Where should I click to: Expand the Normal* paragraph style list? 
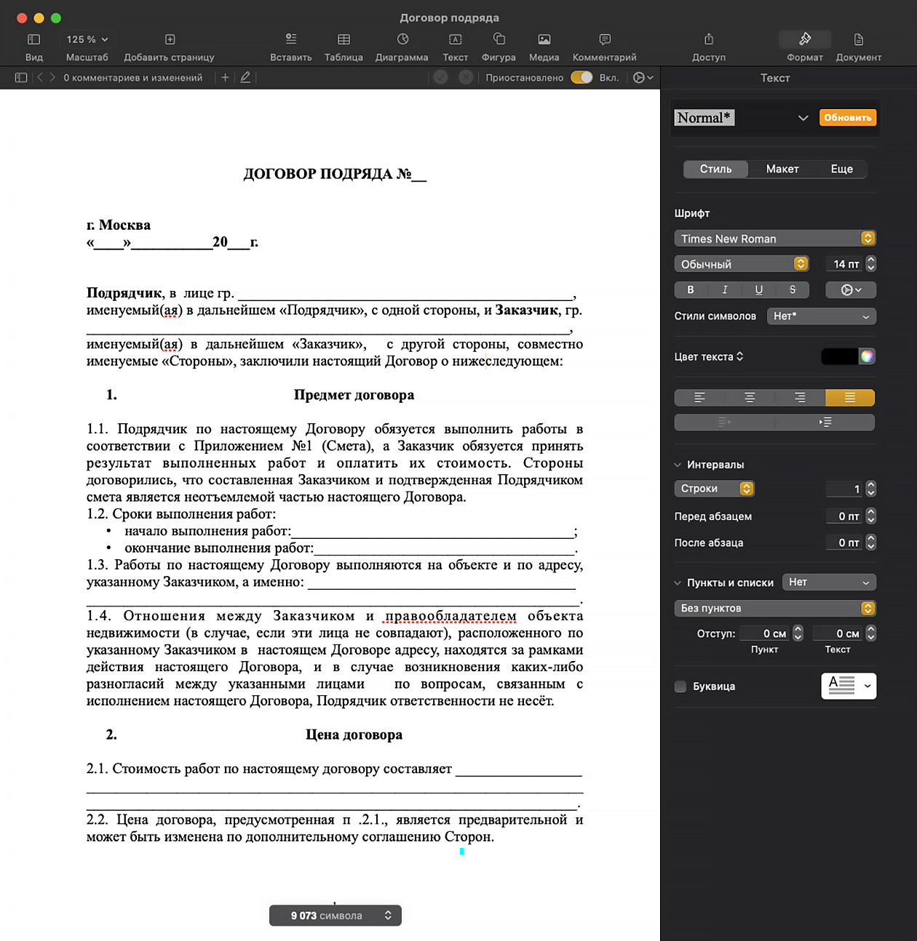point(803,118)
